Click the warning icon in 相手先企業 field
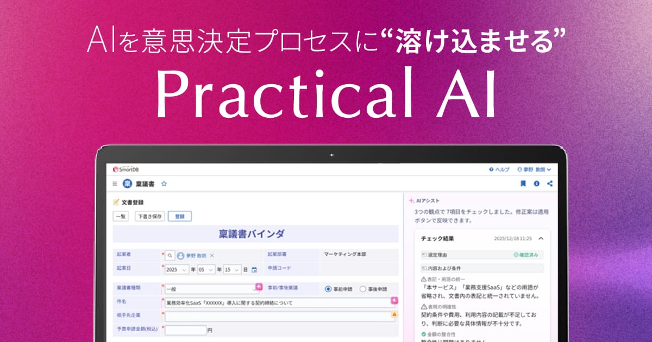 click(x=394, y=315)
